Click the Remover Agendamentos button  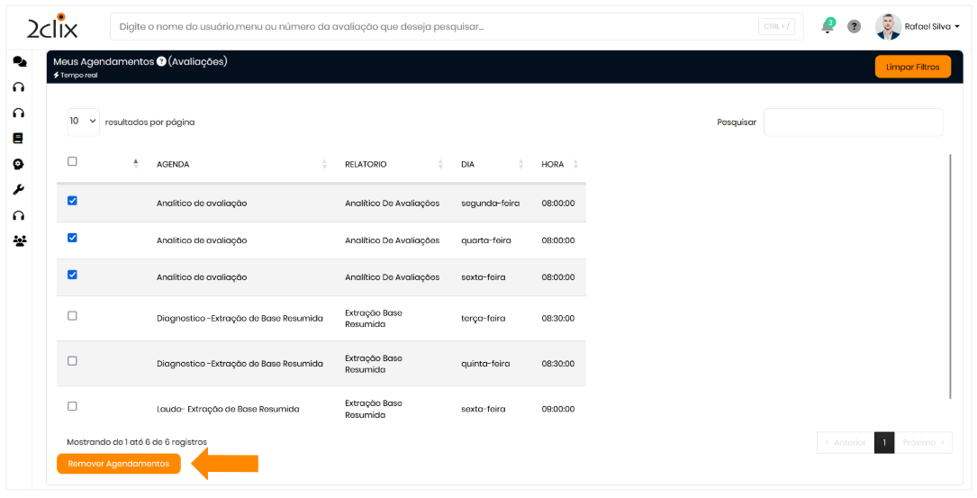[x=118, y=464]
